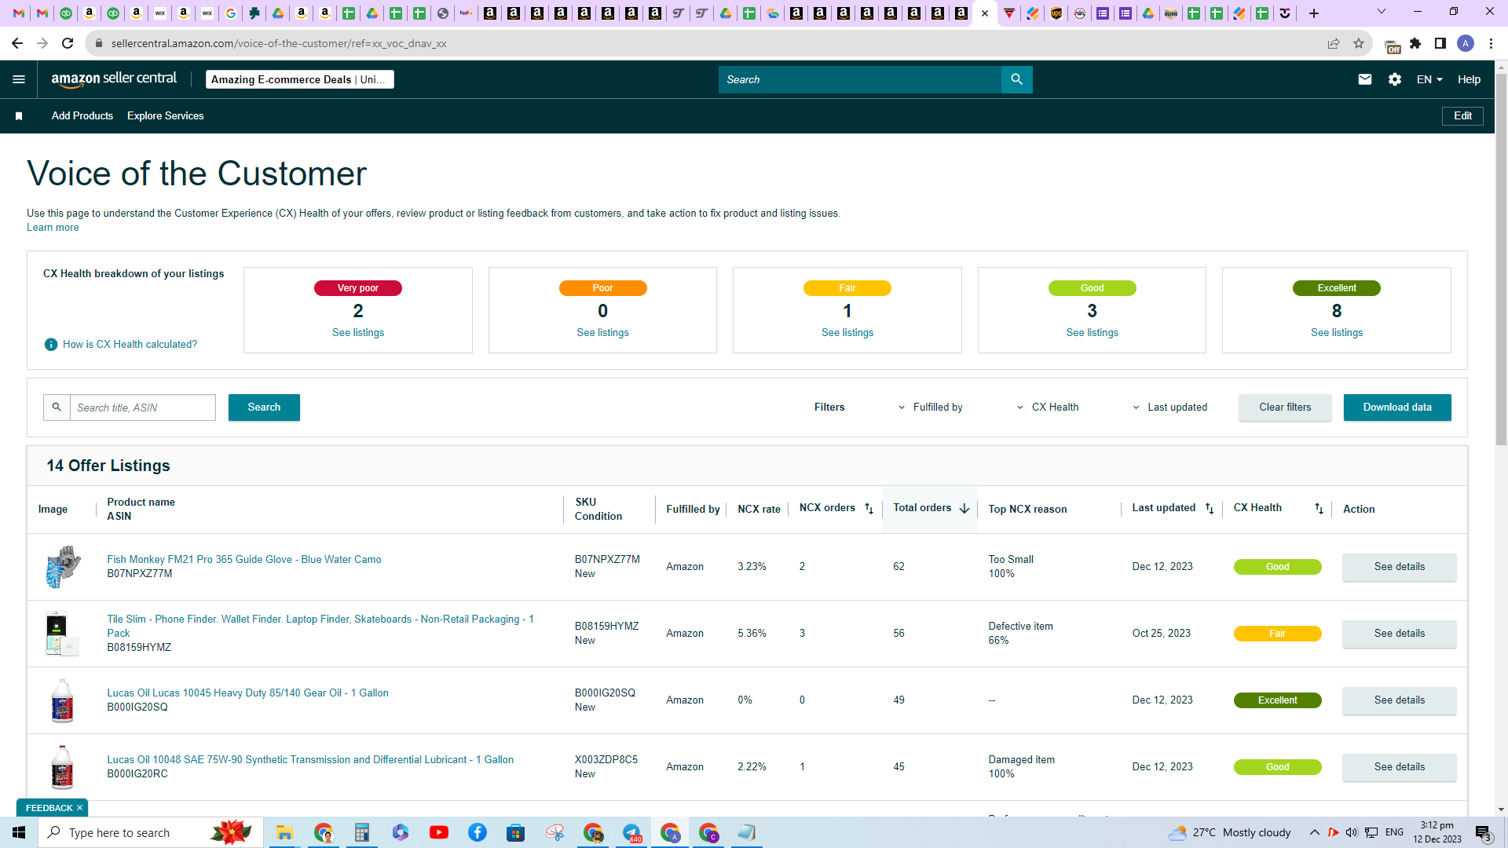Image resolution: width=1508 pixels, height=848 pixels.
Task: See listings under the Excellent card
Action: coord(1337,333)
